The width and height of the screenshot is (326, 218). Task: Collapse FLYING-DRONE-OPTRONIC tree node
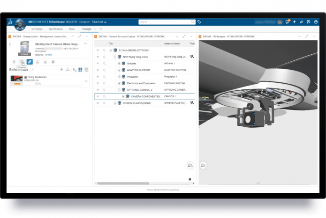pos(111,50)
